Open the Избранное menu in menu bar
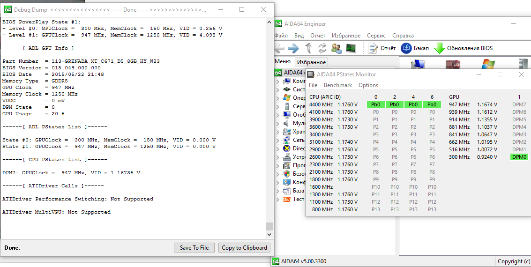This screenshot has height=267, width=531. pos(346,36)
